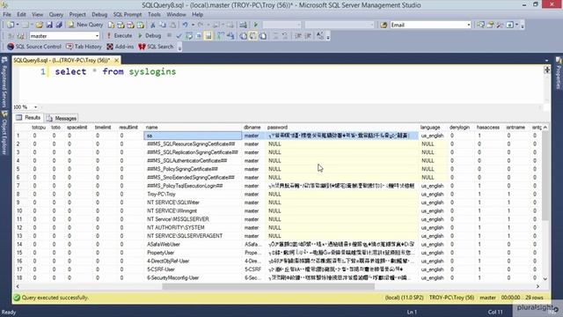Image resolution: width=563 pixels, height=317 pixels.
Task: Click the New Query toolbar button
Action: click(85, 25)
